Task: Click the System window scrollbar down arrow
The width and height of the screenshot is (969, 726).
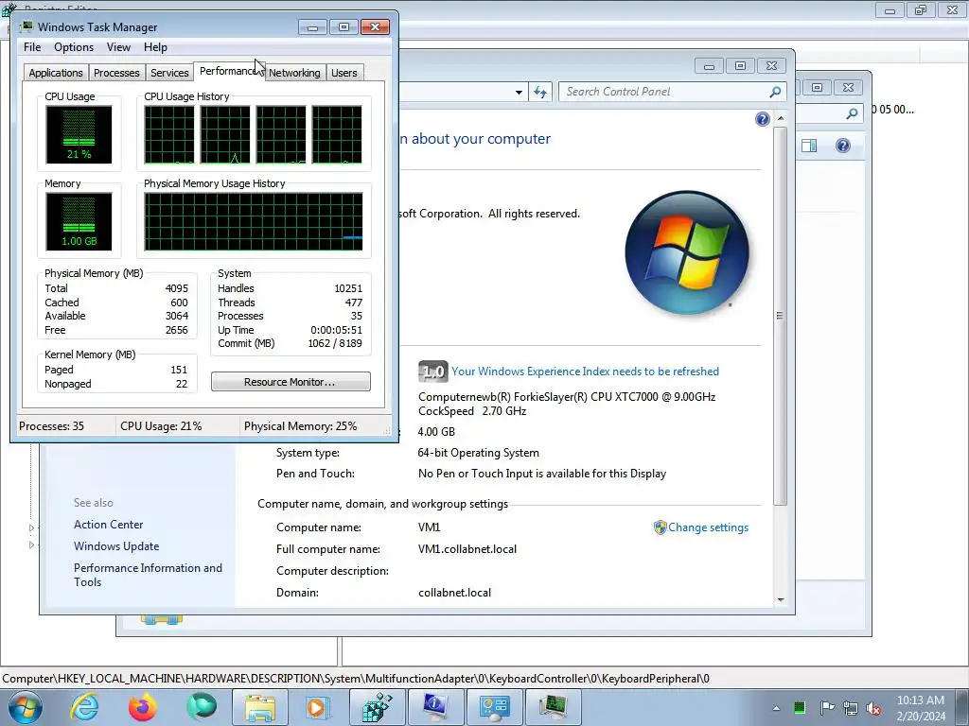Action: point(781,599)
